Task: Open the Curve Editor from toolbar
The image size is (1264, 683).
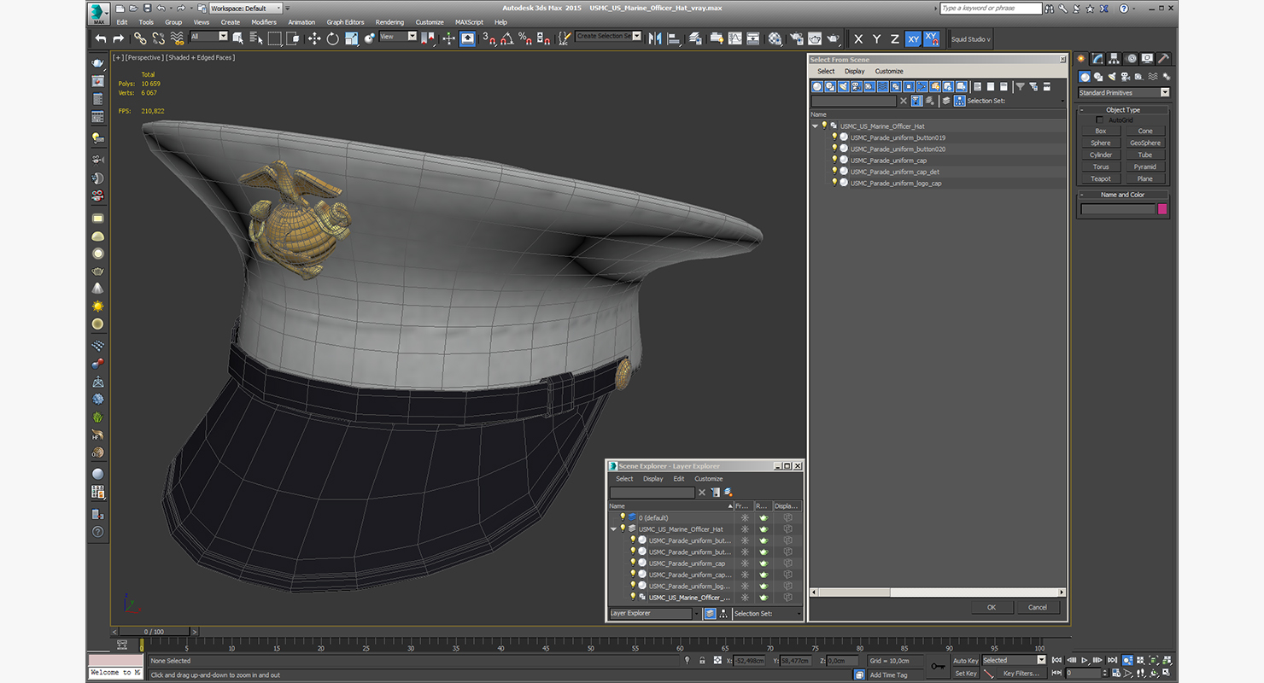Action: (x=734, y=38)
